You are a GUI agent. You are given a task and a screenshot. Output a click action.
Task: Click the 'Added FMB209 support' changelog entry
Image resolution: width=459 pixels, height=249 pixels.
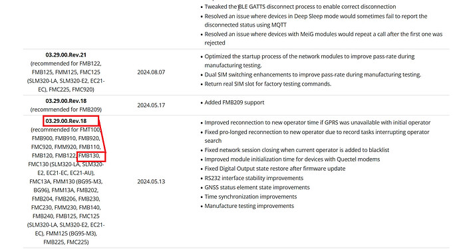(x=234, y=102)
